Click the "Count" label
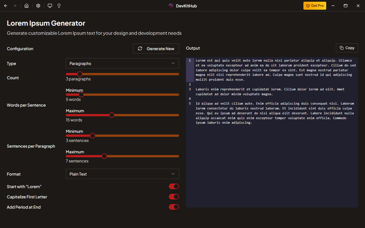 [x=13, y=78]
